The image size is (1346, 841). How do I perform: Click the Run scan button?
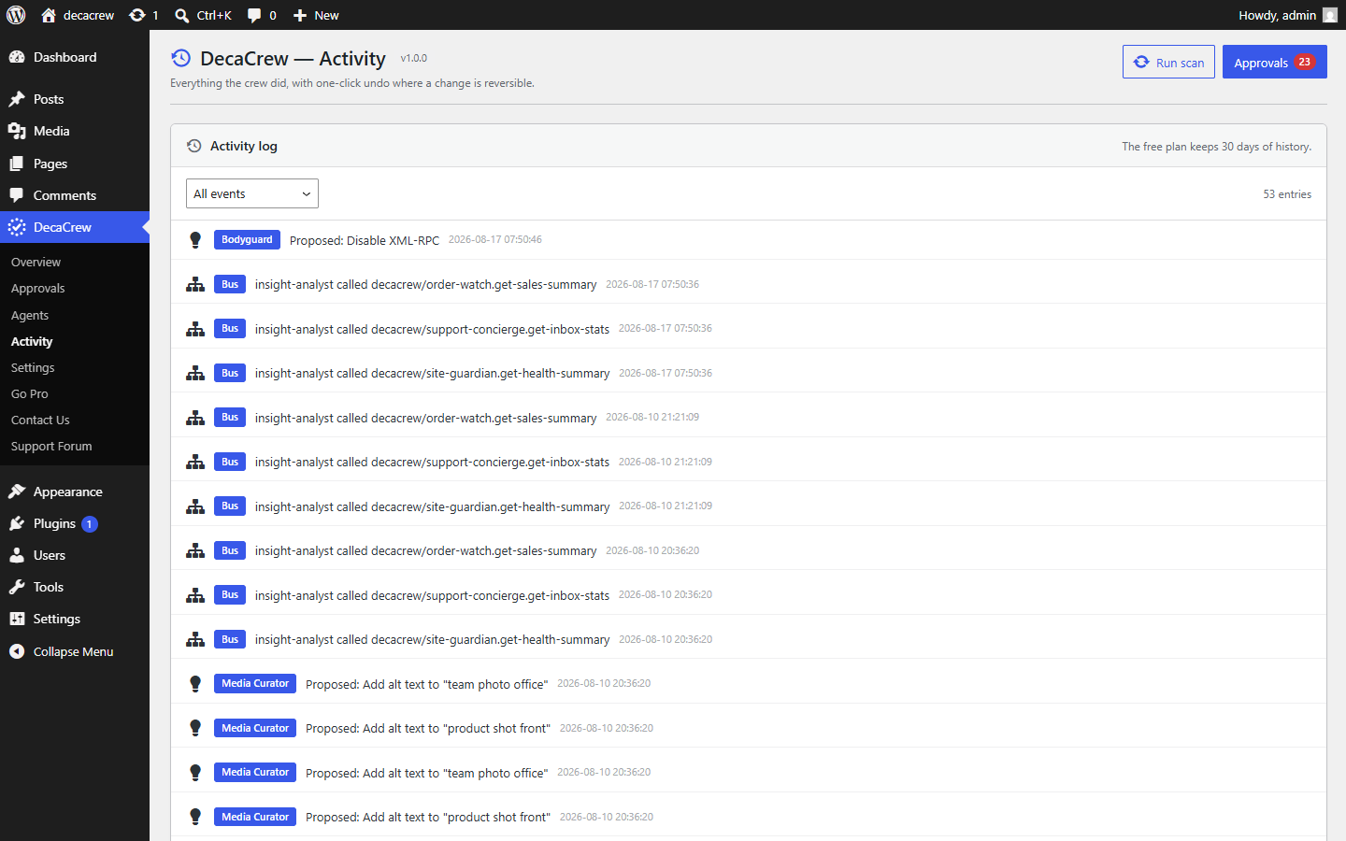pos(1168,62)
